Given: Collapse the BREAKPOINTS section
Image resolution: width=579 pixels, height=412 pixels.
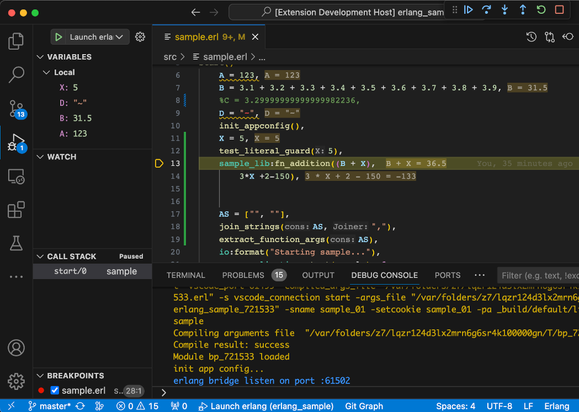Looking at the screenshot, I should (40, 376).
